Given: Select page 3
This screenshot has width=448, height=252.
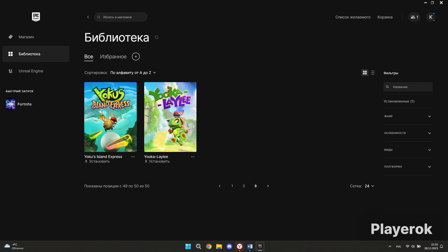Looking at the screenshot, I should coord(255,186).
